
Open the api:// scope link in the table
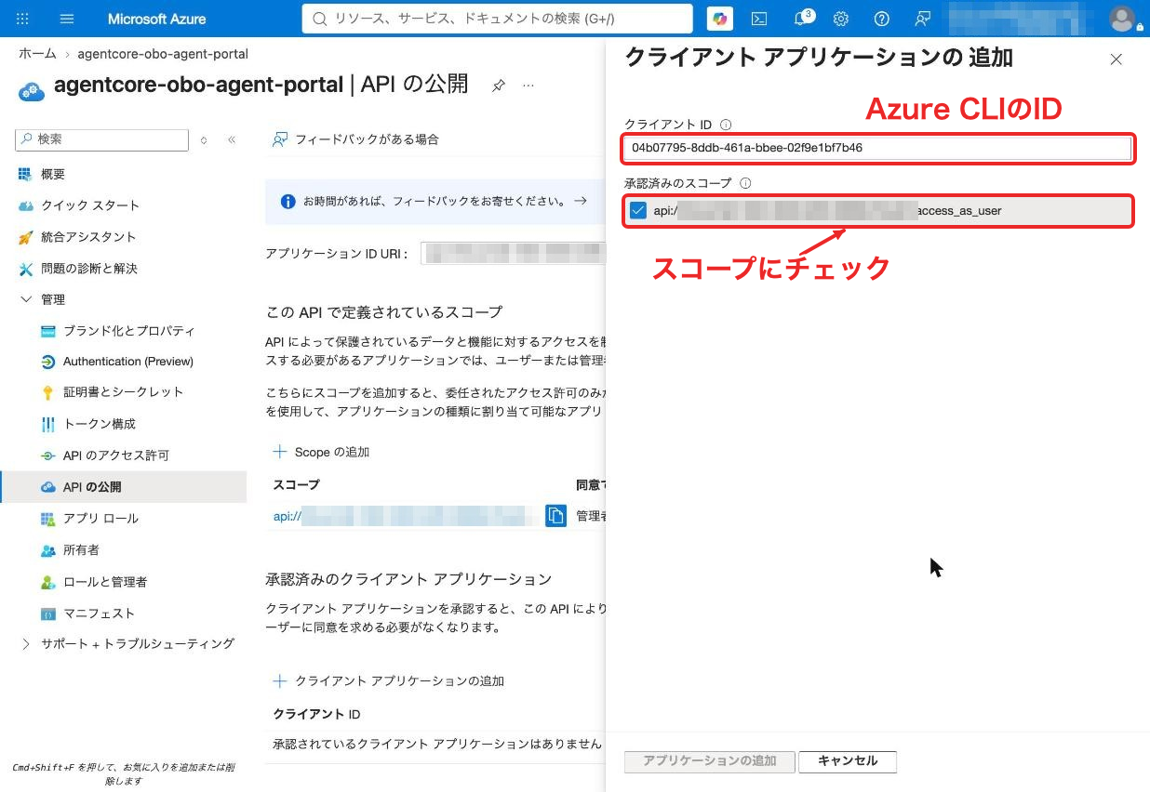pyautogui.click(x=406, y=516)
